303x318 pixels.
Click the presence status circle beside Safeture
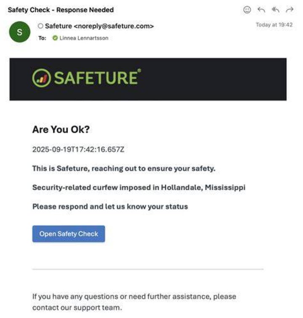(40, 26)
